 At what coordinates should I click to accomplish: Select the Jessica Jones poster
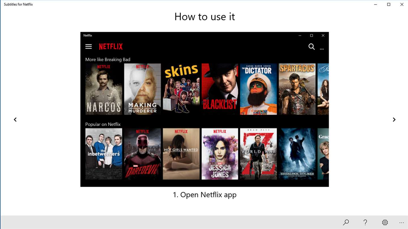[220, 154]
